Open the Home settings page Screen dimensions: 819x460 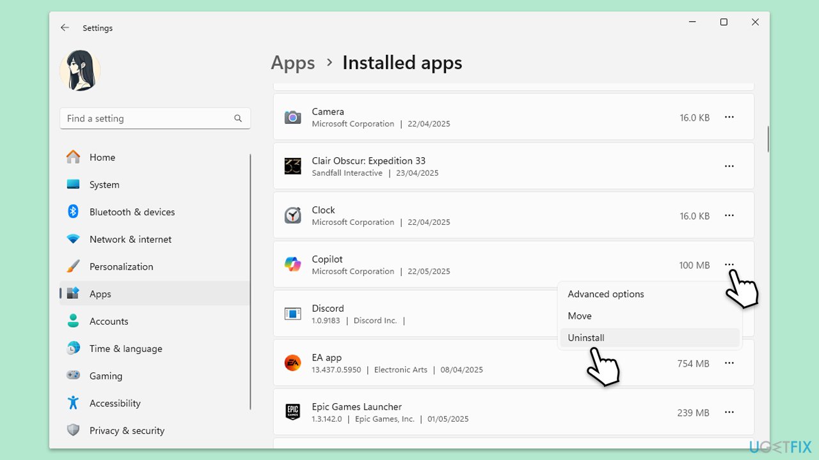point(155,157)
